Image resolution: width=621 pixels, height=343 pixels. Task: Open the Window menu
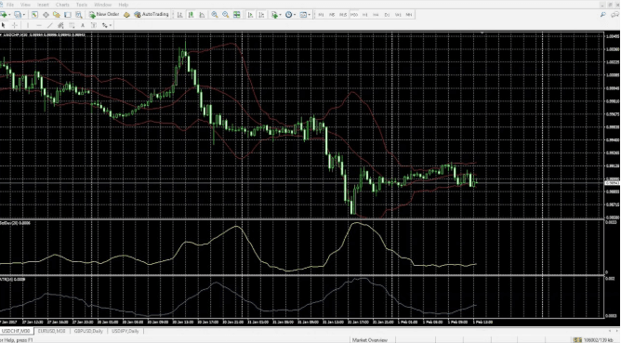pyautogui.click(x=102, y=5)
